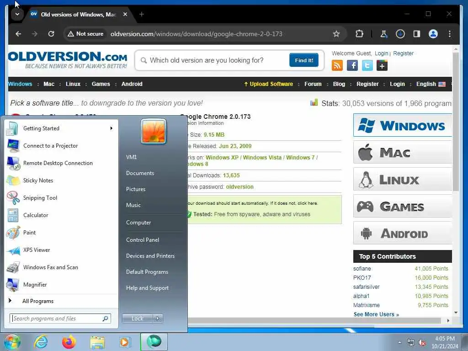Image resolution: width=468 pixels, height=351 pixels.
Task: Open Chrome extensions puzzle icon
Action: coord(359,34)
